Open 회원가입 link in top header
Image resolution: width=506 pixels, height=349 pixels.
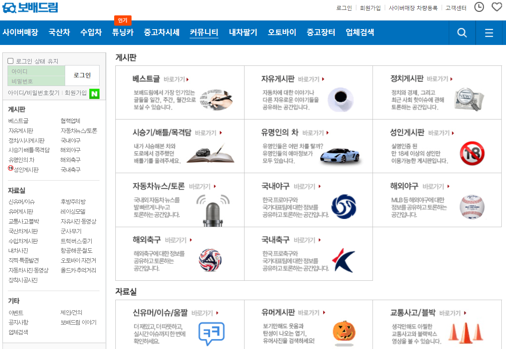click(370, 8)
